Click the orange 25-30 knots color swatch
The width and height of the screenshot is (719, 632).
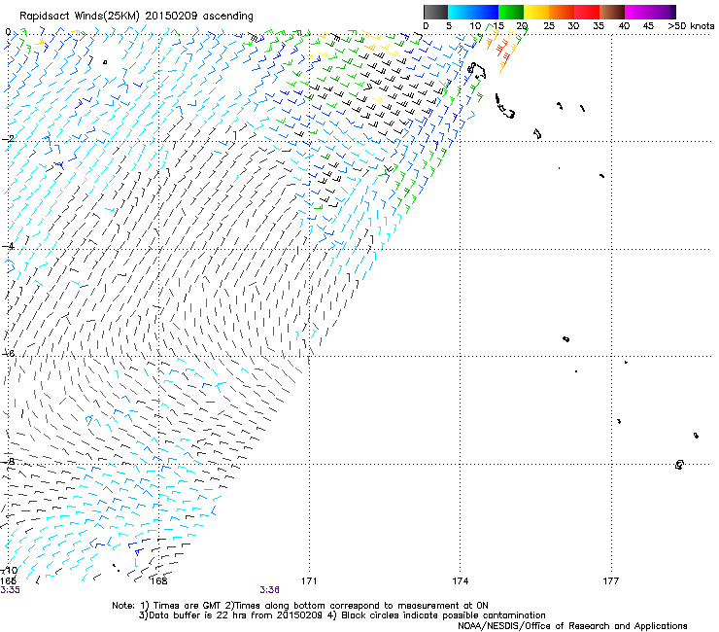562,12
